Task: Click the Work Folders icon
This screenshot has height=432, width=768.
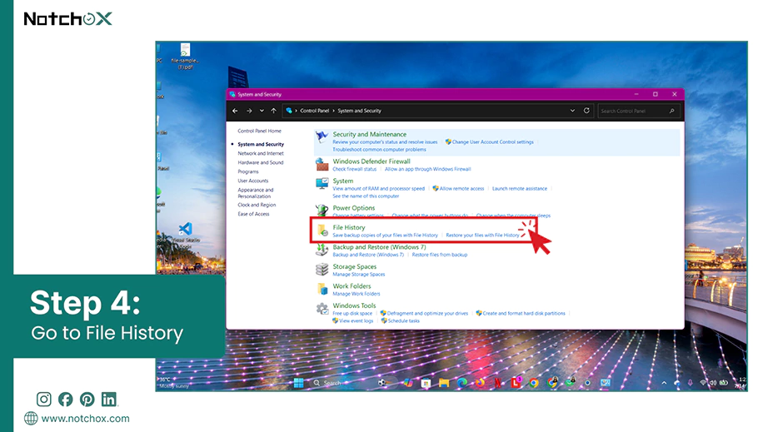Action: [322, 289]
